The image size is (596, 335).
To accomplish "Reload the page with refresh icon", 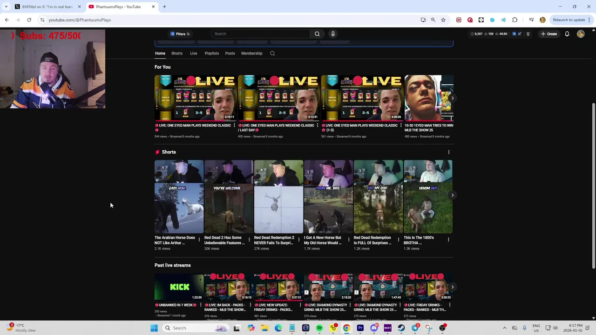I will coord(29,20).
